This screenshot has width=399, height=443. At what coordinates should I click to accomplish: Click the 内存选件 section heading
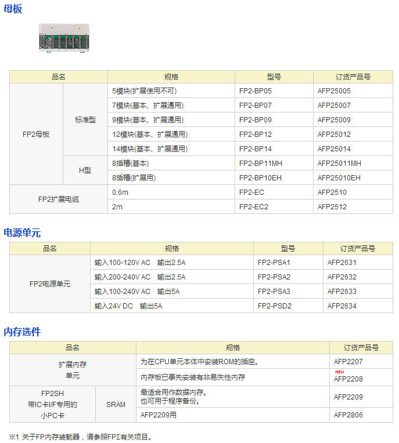coord(22,332)
